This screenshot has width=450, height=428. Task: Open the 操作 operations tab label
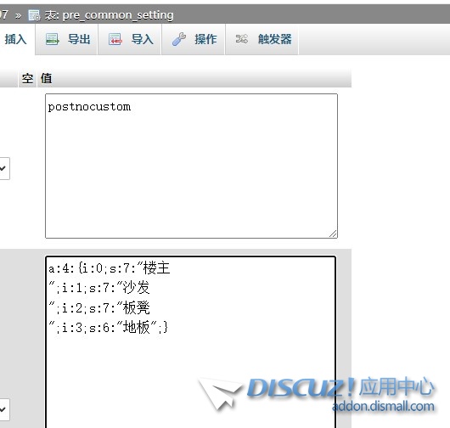(205, 39)
